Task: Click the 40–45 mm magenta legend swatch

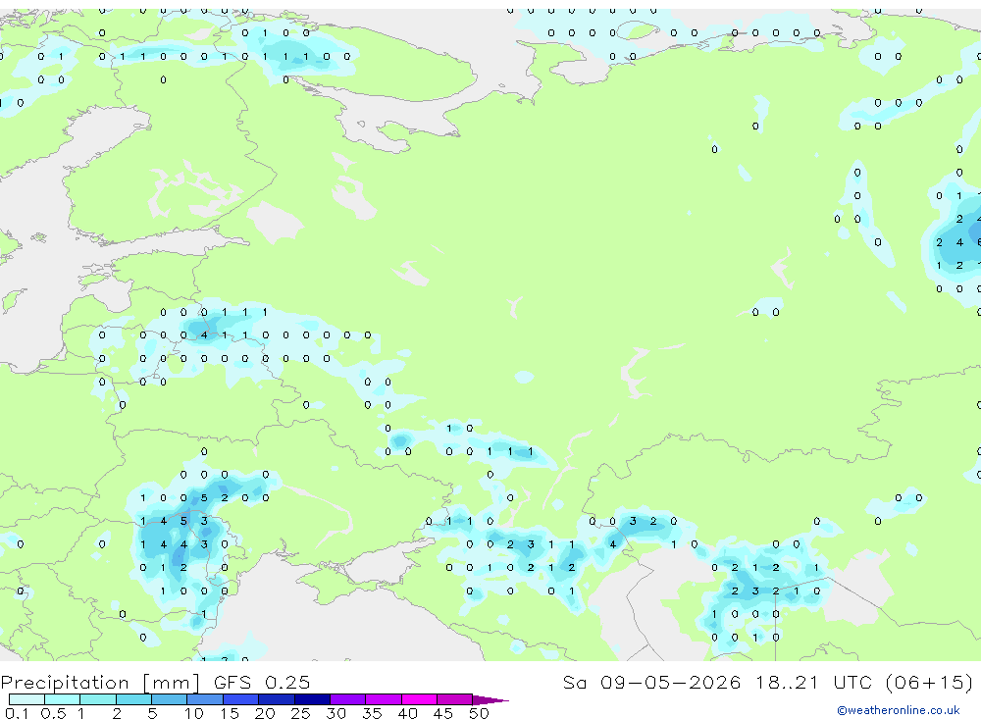Action: point(419,699)
